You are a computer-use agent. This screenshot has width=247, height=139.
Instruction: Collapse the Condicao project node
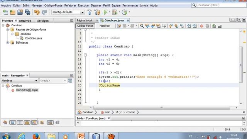3,25
